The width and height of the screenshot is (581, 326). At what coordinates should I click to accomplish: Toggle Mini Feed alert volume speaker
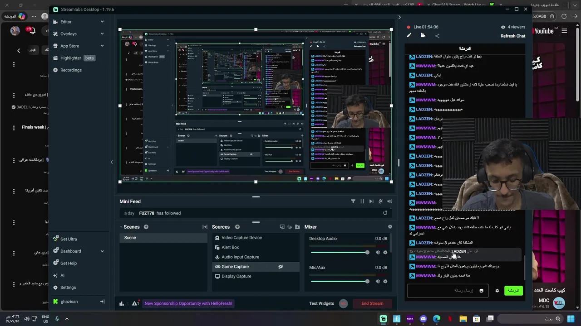tap(389, 201)
